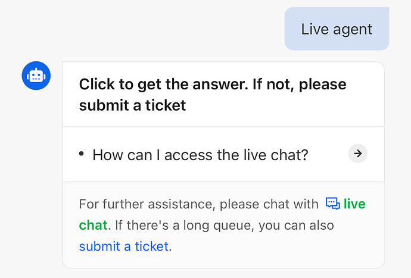The width and height of the screenshot is (411, 278).
Task: Click the word 'submit' in the blue link
Action: click(99, 246)
